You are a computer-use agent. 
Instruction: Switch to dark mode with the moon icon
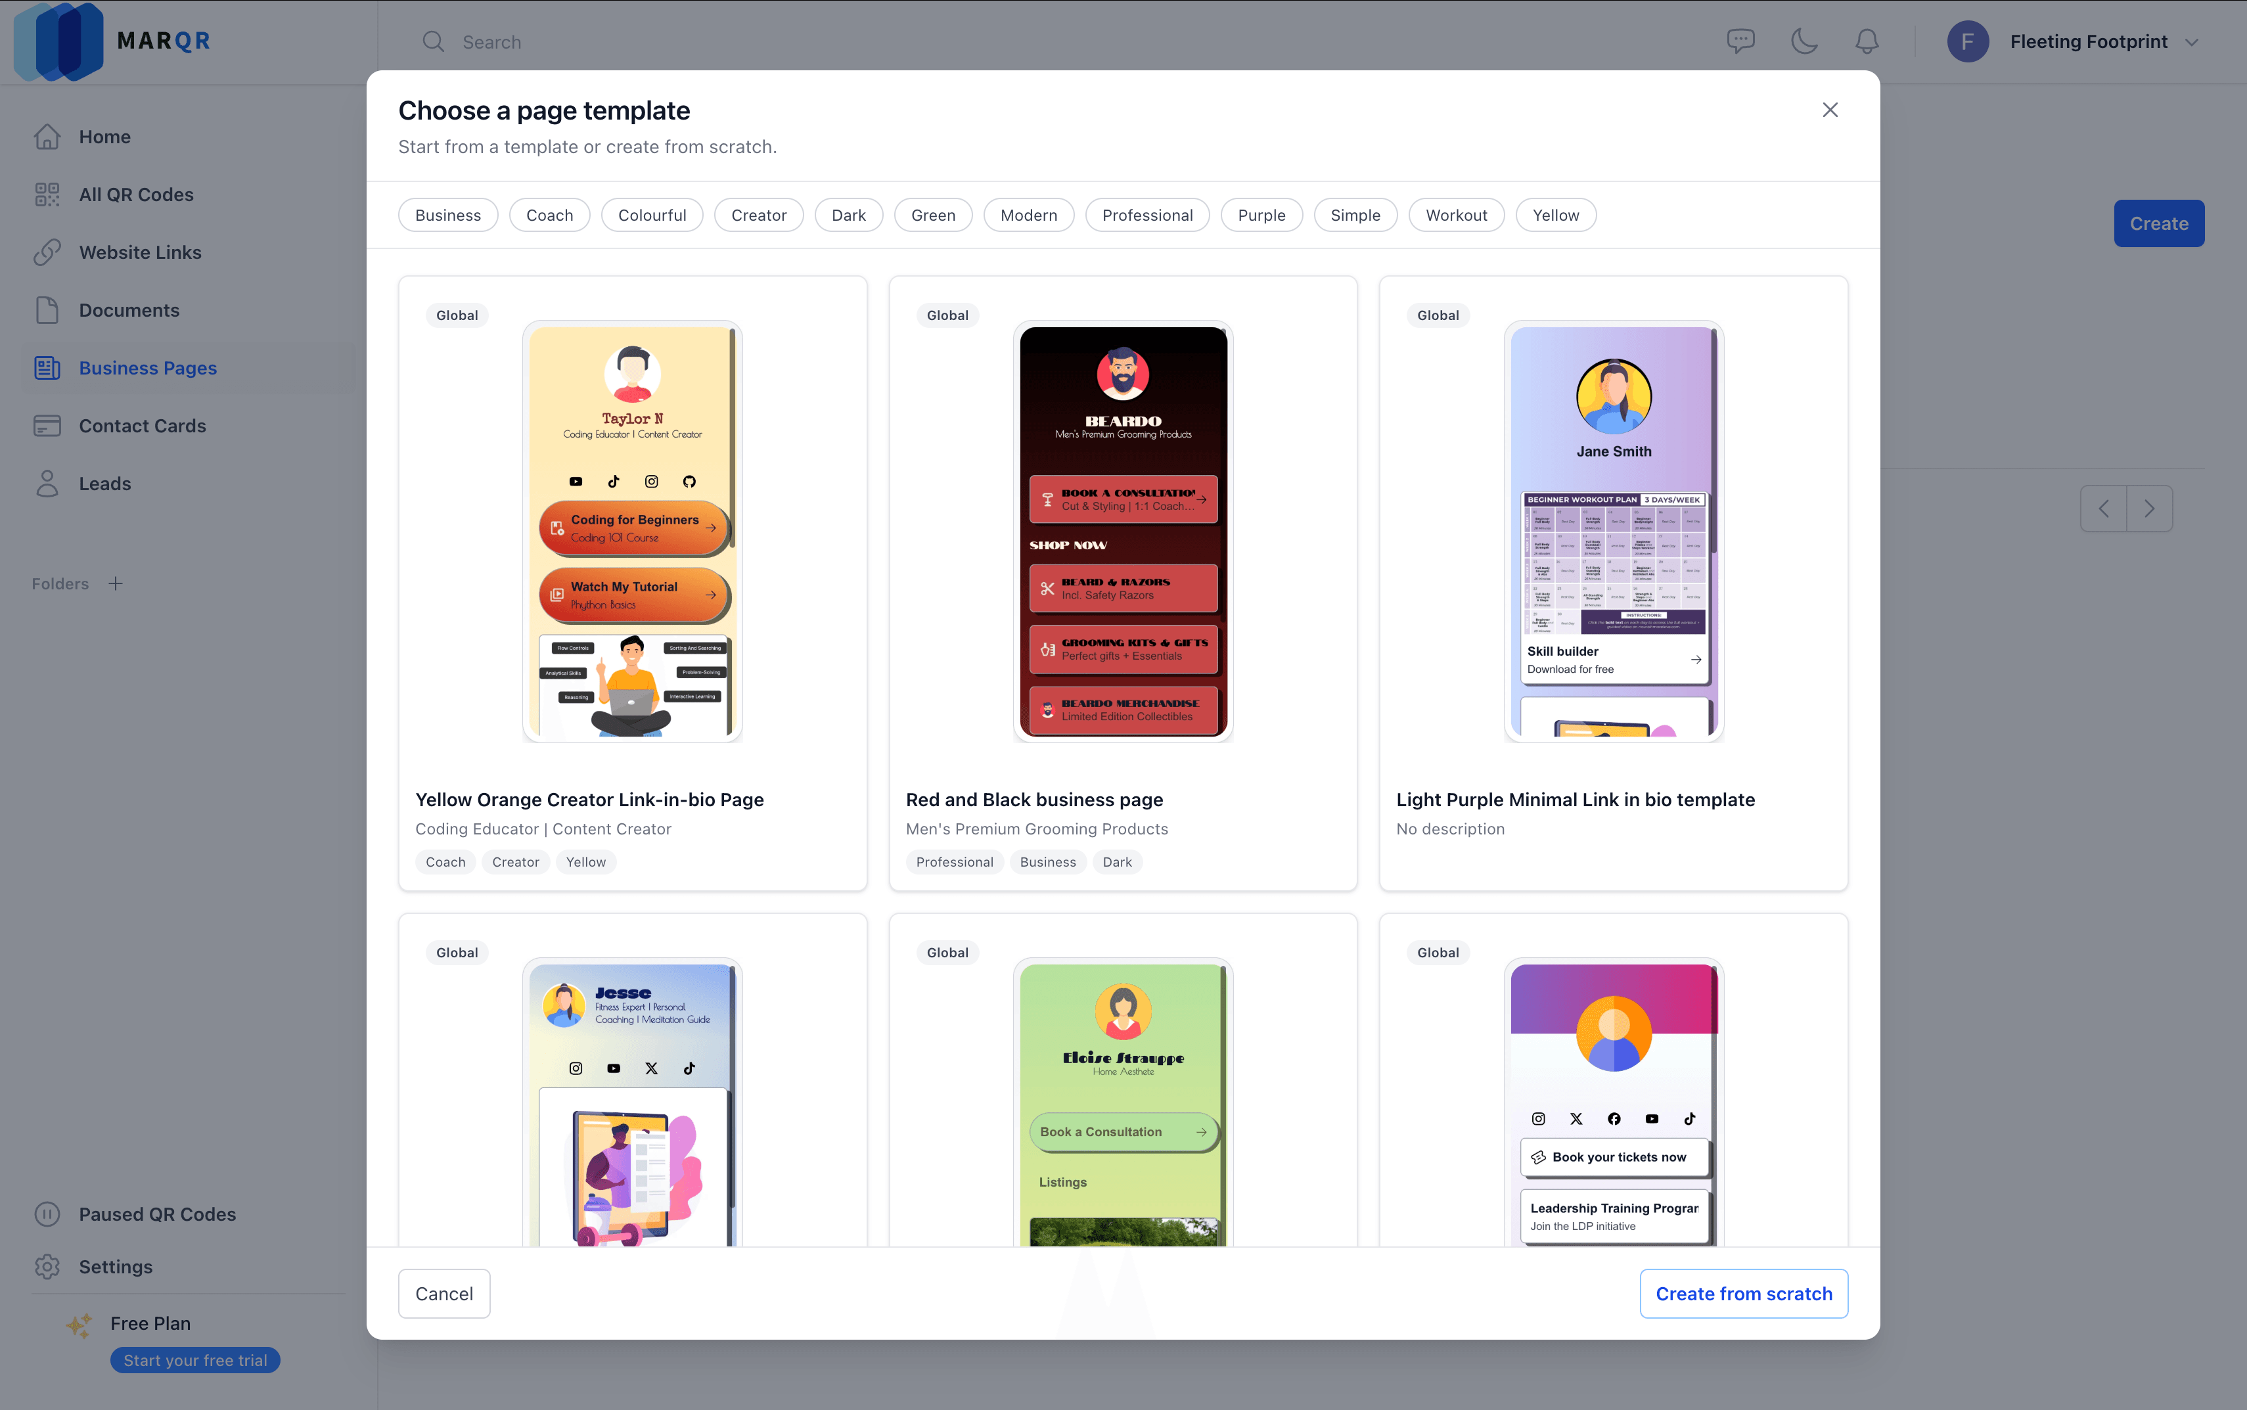click(x=1804, y=41)
